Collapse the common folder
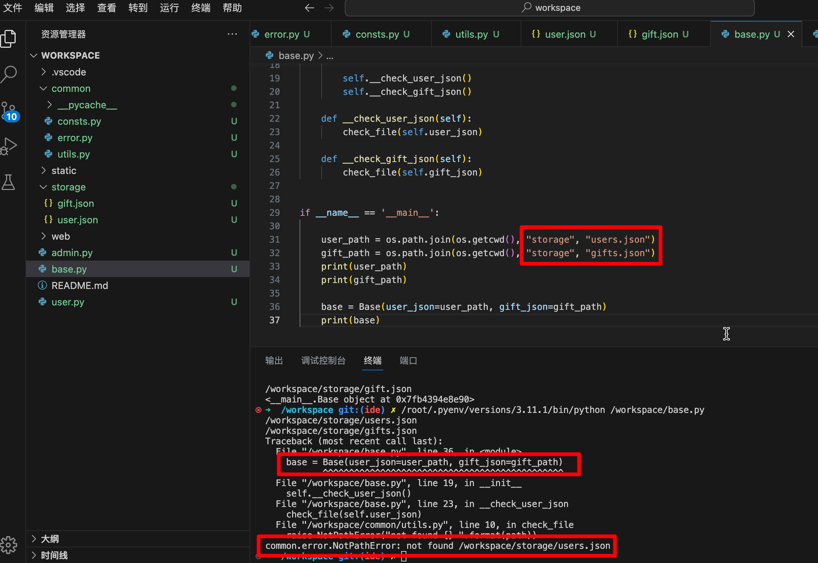The image size is (818, 563). pyautogui.click(x=138, y=88)
